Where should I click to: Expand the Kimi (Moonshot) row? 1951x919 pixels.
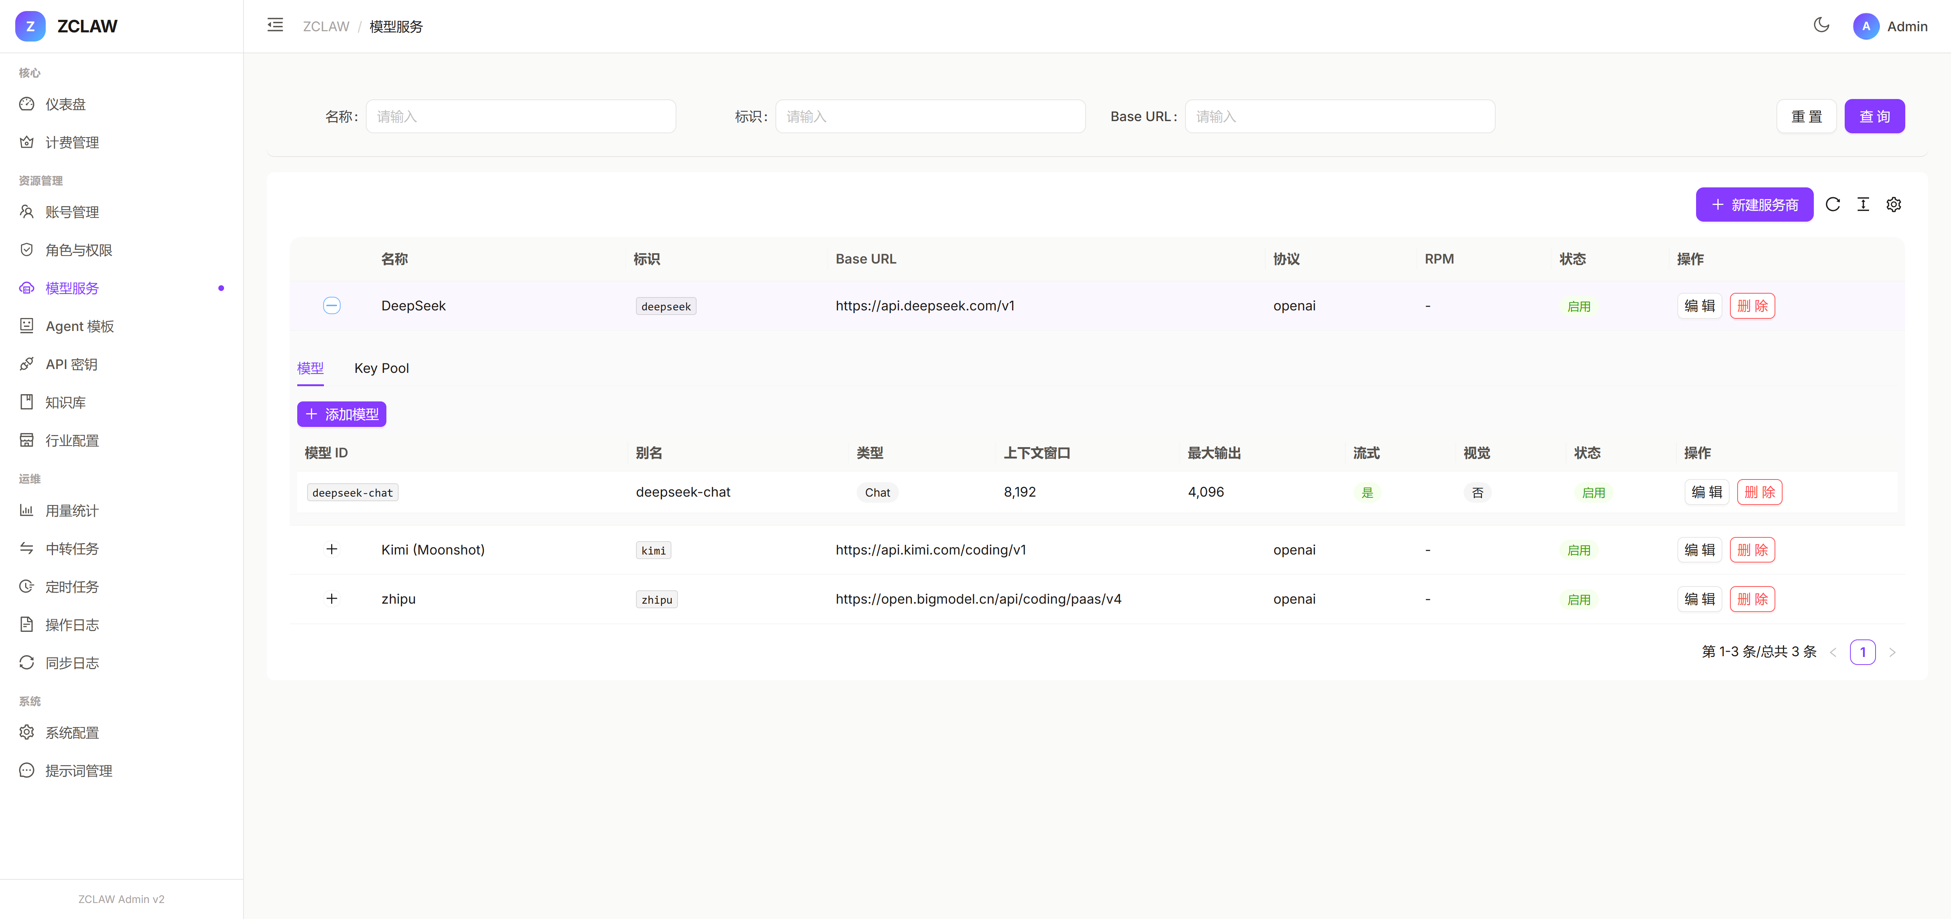(x=332, y=550)
